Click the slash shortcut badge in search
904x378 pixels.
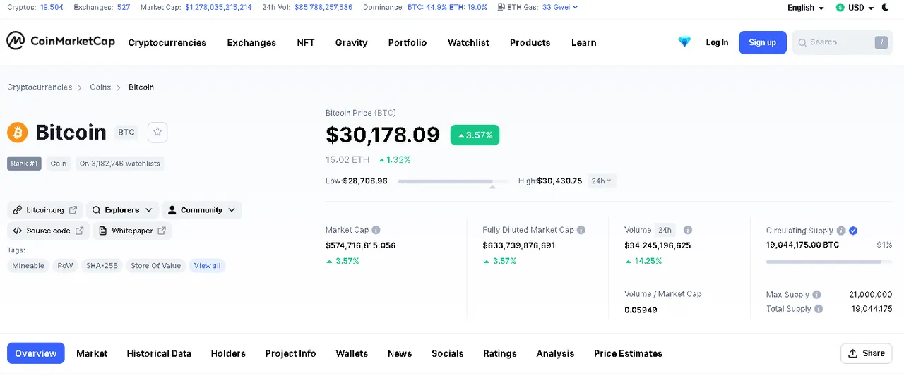pos(881,42)
